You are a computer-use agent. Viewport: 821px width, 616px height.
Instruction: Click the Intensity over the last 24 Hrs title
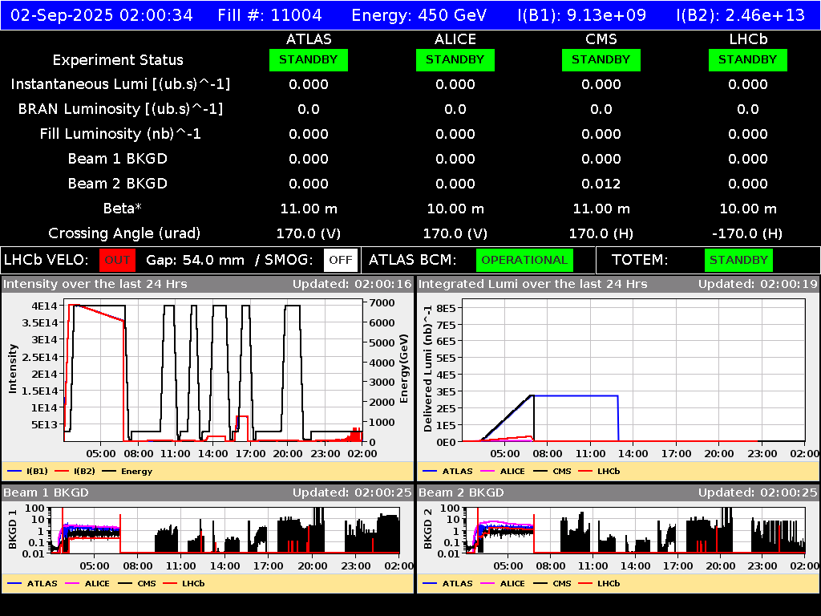(x=95, y=285)
